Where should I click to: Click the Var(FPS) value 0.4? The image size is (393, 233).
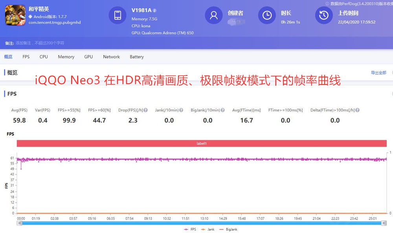point(43,121)
